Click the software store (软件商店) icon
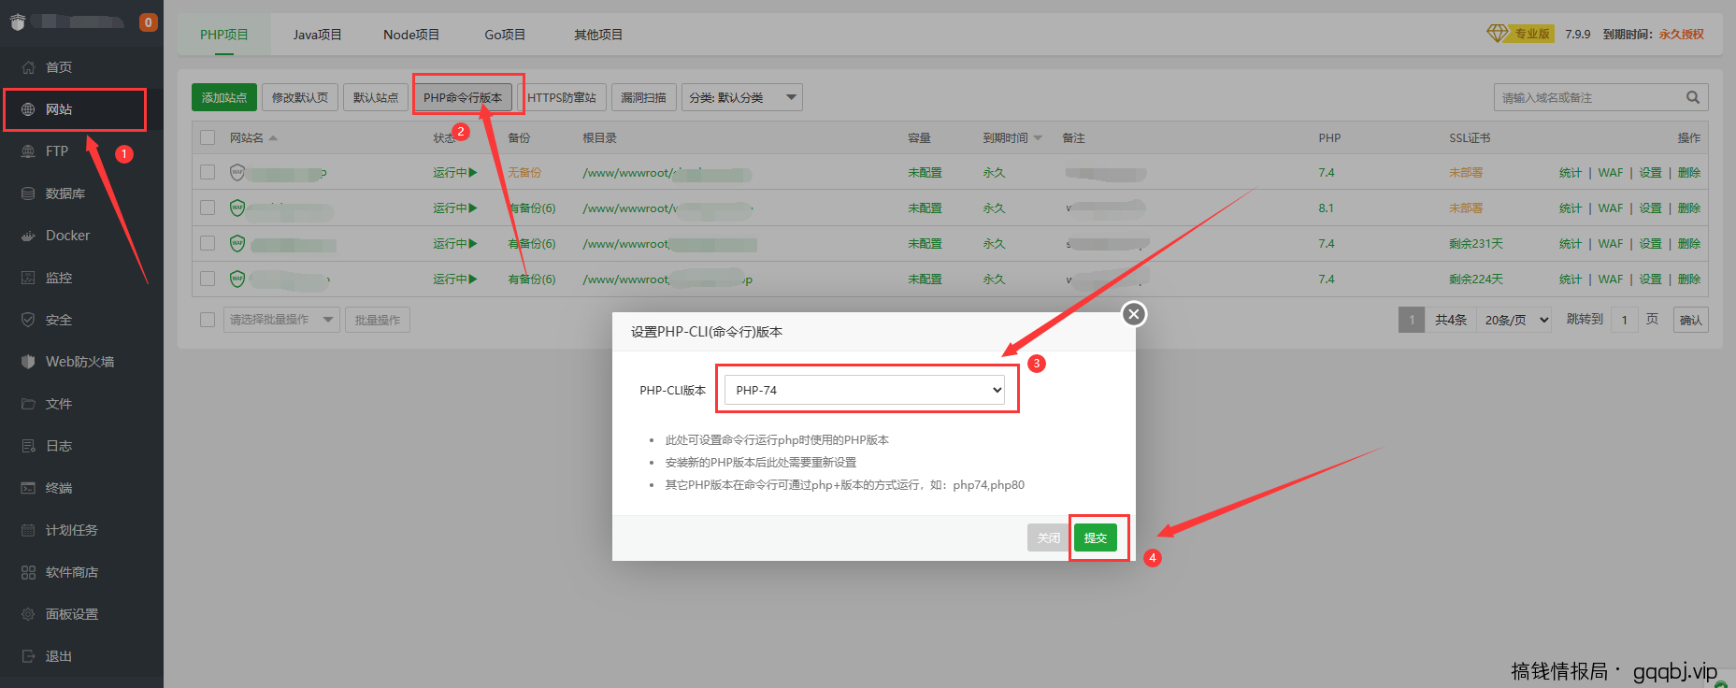Image resolution: width=1736 pixels, height=688 pixels. point(28,572)
